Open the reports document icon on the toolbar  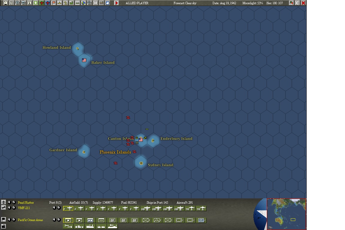11,3
